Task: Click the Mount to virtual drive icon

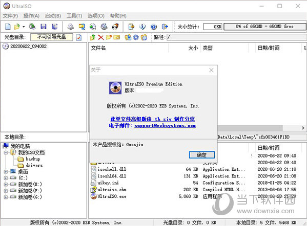Action: point(93,27)
